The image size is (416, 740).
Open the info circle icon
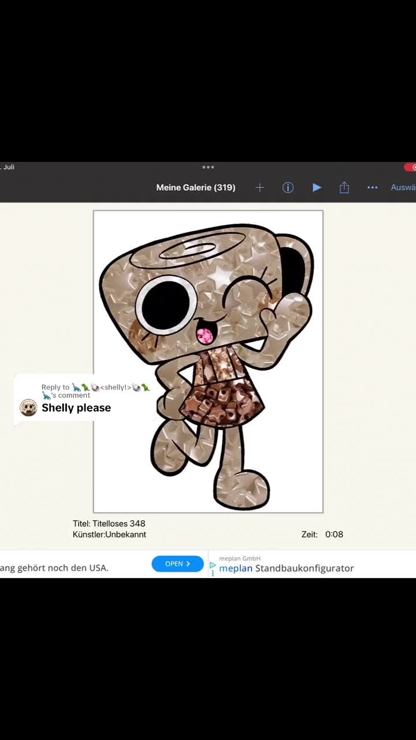tap(288, 187)
